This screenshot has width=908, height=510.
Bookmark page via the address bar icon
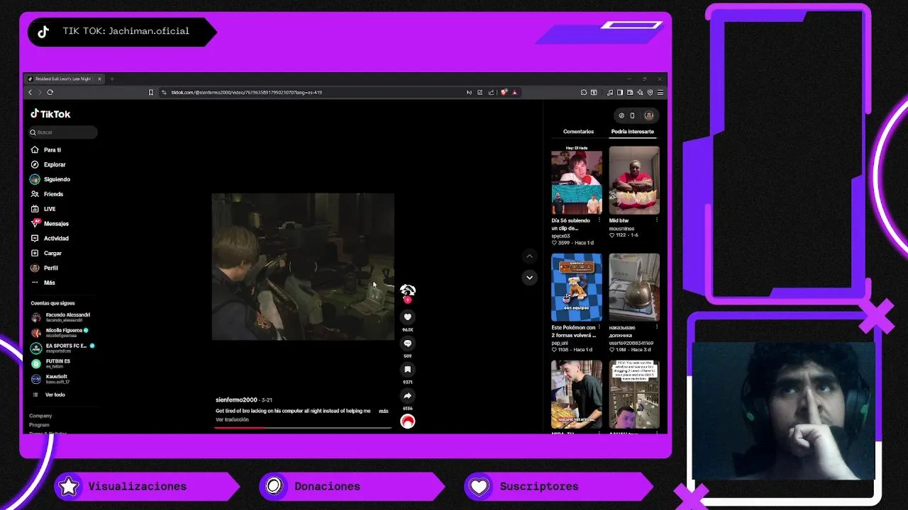pos(150,92)
